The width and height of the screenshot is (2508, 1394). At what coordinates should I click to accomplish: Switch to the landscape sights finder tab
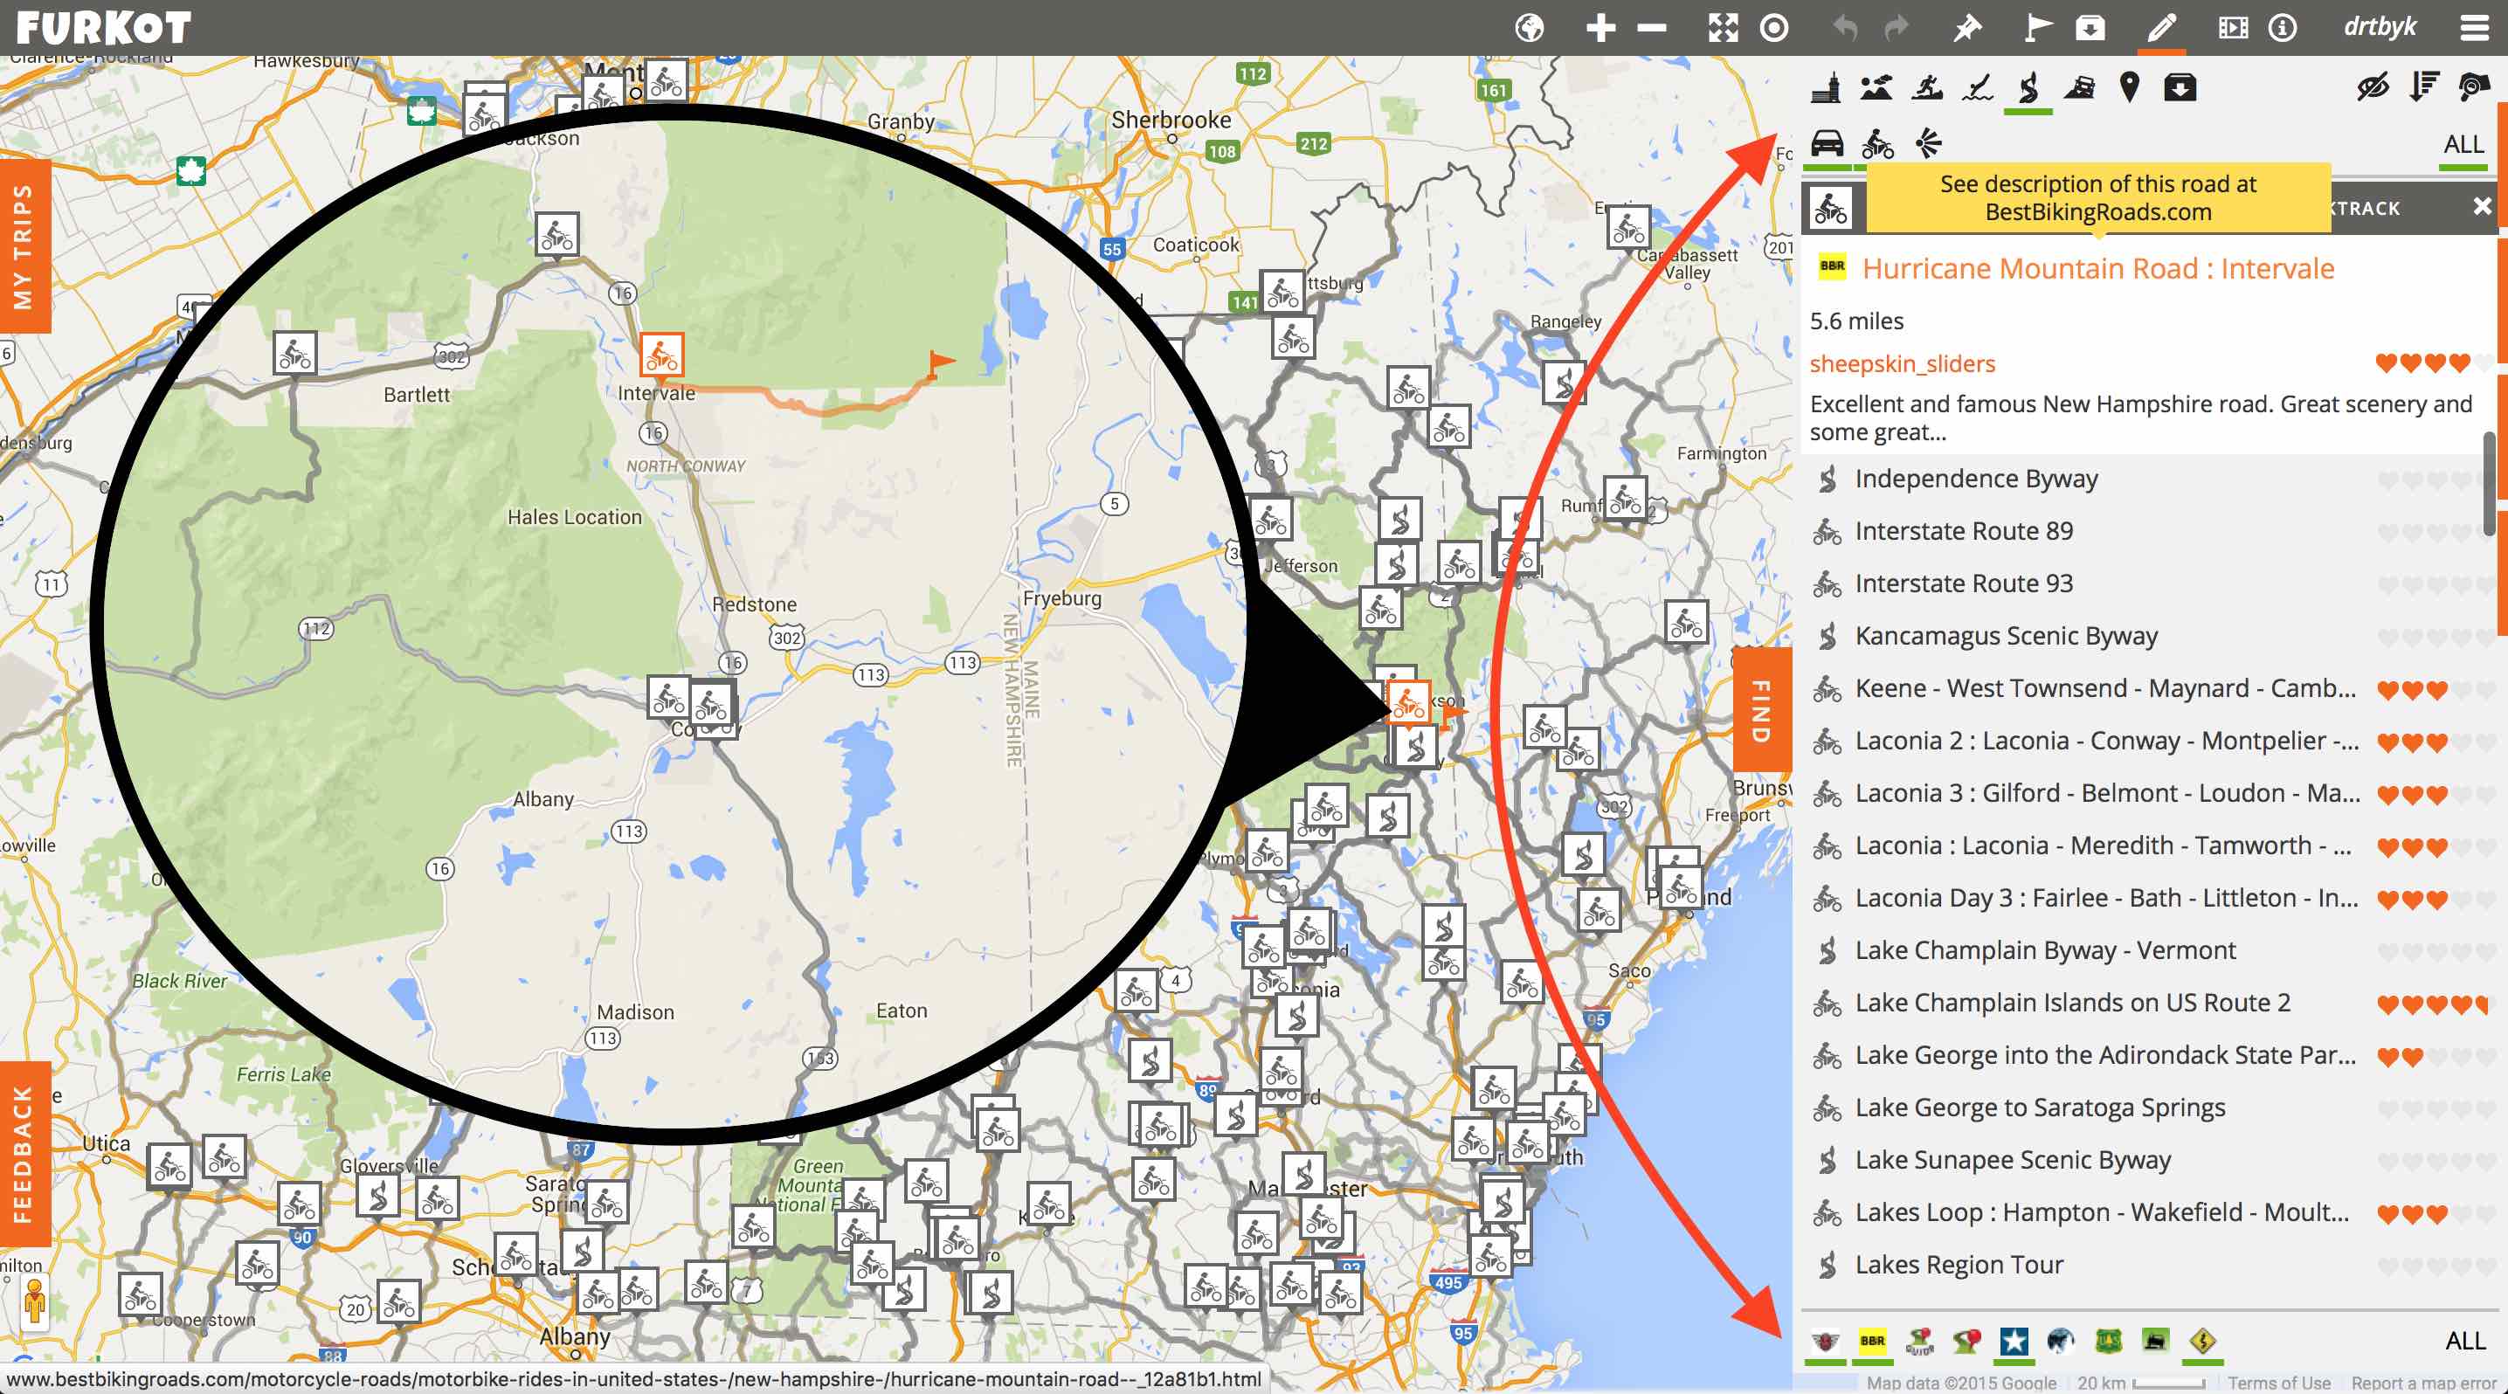tap(1876, 88)
